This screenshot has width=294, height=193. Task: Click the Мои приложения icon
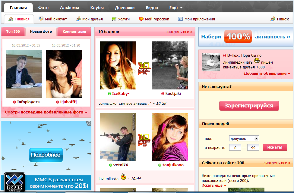180,19
